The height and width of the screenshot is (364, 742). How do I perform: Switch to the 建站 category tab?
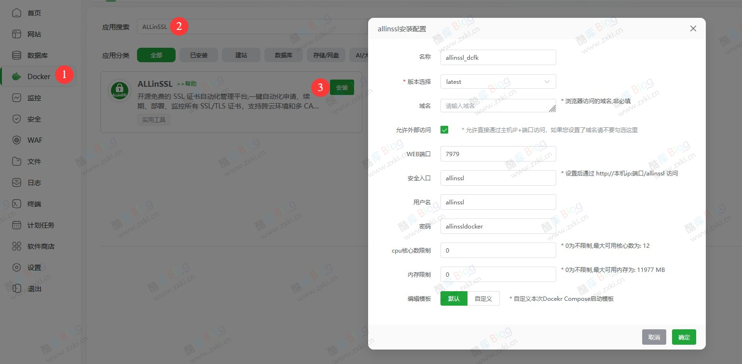click(x=241, y=55)
